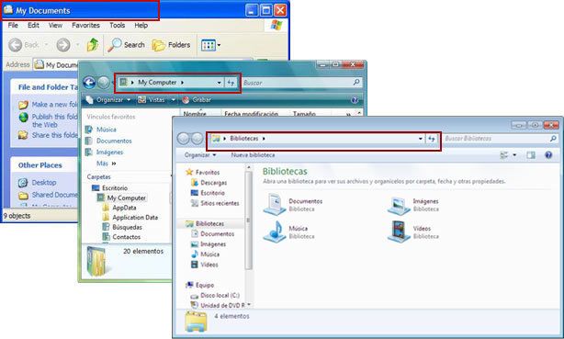Open address history dropdown in My Computer bar
564x339 pixels.
coord(219,83)
